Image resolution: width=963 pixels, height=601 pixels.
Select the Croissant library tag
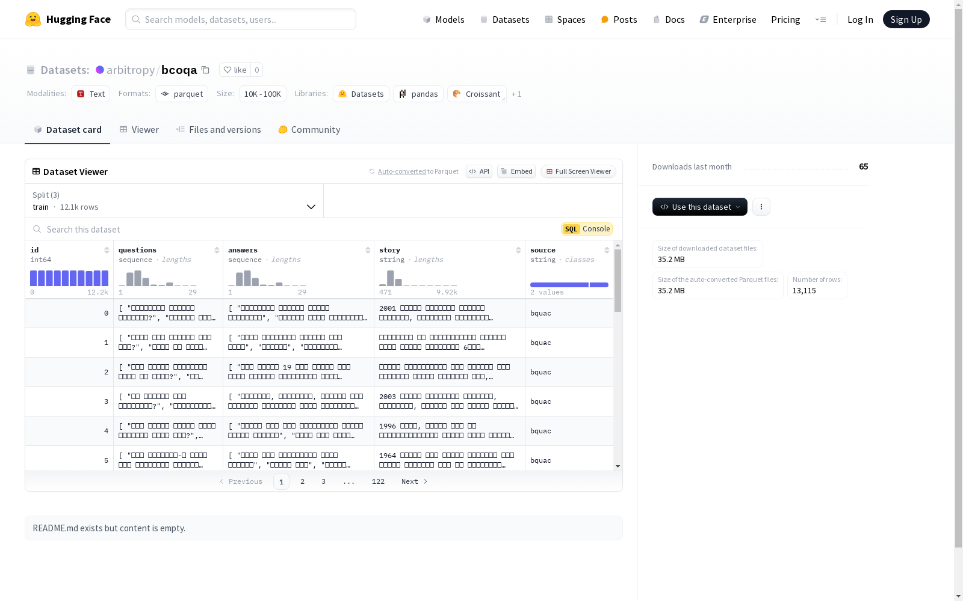click(477, 94)
